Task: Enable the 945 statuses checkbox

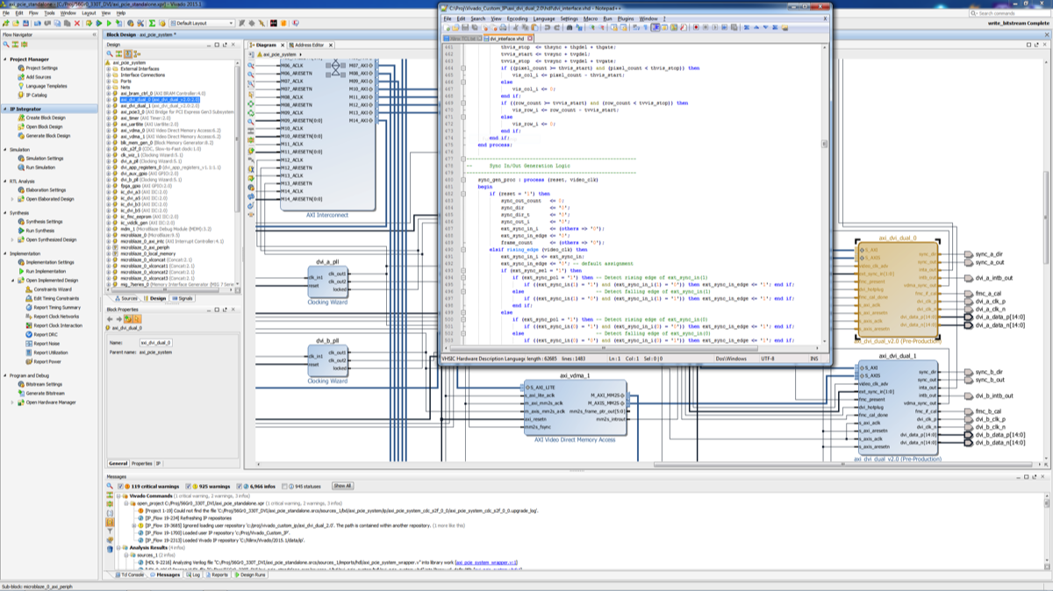Action: click(285, 486)
